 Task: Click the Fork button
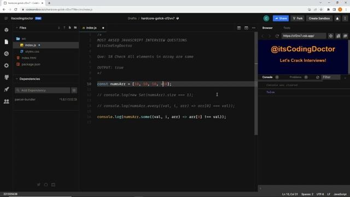pos(297,19)
